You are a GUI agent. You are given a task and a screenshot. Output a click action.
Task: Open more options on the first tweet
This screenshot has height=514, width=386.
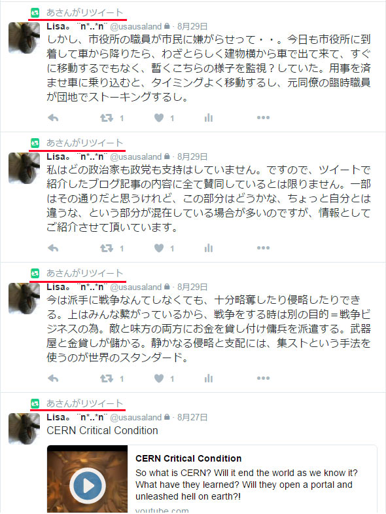click(263, 117)
